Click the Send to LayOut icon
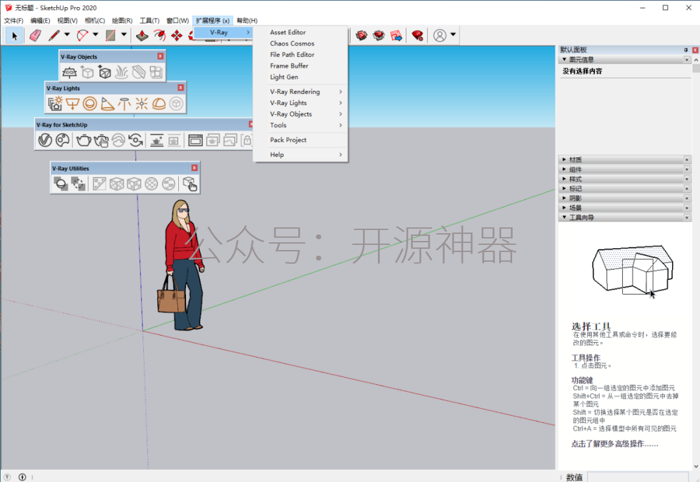The height and width of the screenshot is (482, 700). click(396, 35)
